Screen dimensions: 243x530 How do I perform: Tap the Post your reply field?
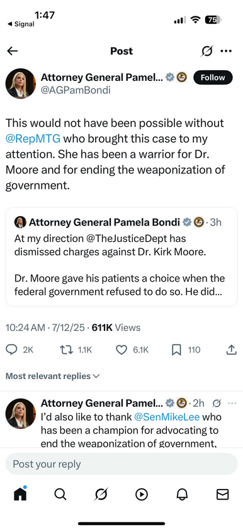pos(121,464)
